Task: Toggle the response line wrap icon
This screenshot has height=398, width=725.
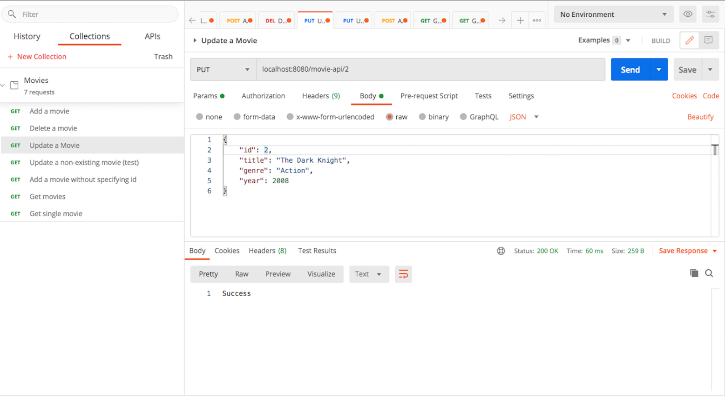Action: coord(403,274)
